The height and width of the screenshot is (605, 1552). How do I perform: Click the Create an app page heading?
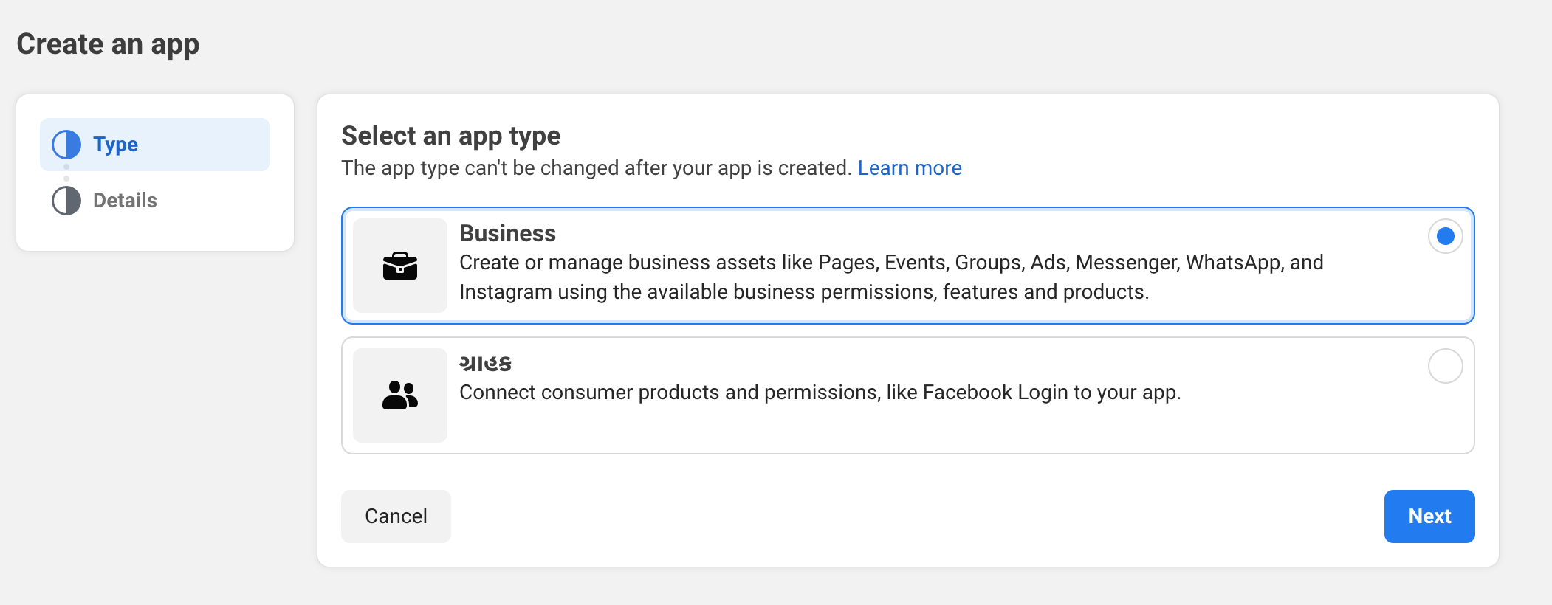coord(108,44)
